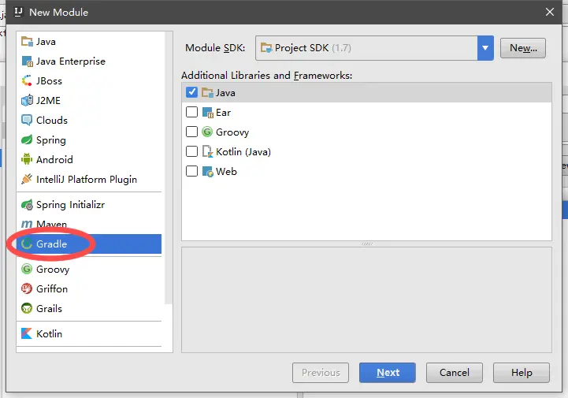Image resolution: width=568 pixels, height=398 pixels.
Task: Choose the Kotlin module icon
Action: (27, 333)
